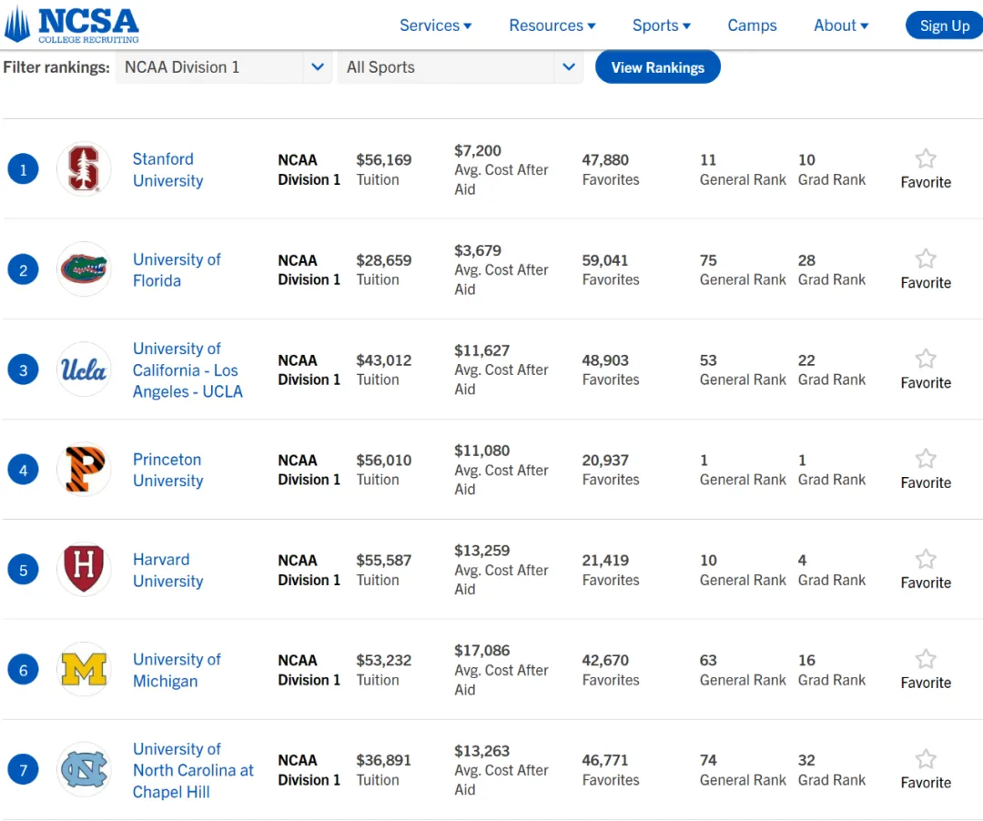The image size is (983, 821).
Task: Click the rank 5 number badge
Action: click(23, 570)
